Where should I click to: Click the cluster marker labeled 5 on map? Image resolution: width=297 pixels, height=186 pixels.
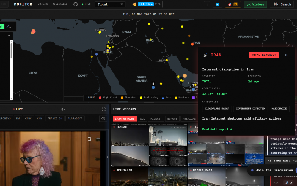[153, 87]
